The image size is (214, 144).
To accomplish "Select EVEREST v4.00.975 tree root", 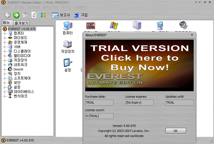I will tap(22, 29).
